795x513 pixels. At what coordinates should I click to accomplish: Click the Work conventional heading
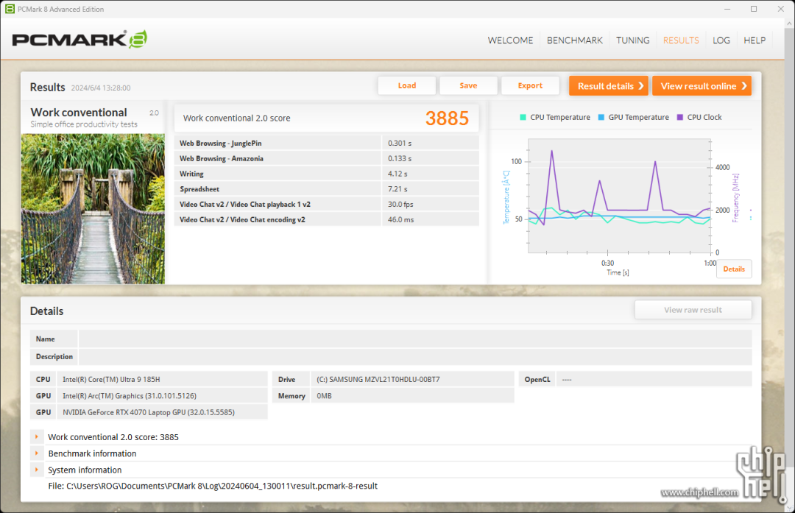(79, 112)
